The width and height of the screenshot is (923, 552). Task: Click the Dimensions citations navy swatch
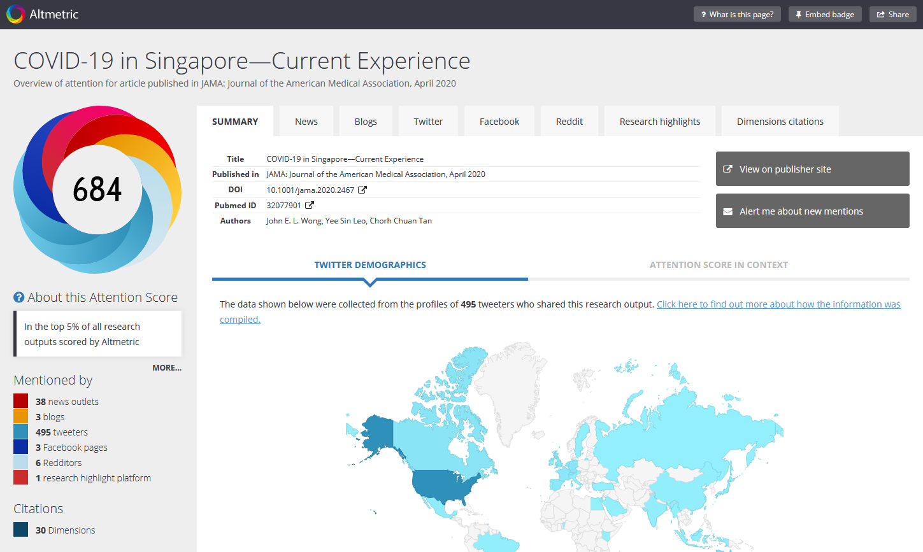click(x=21, y=530)
